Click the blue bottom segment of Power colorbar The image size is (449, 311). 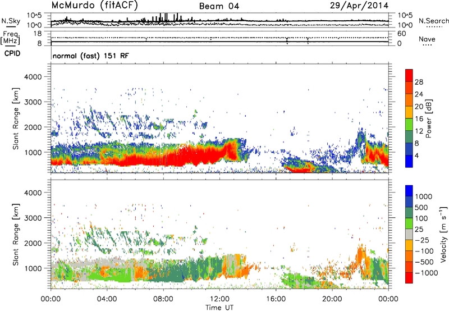[x=409, y=161]
